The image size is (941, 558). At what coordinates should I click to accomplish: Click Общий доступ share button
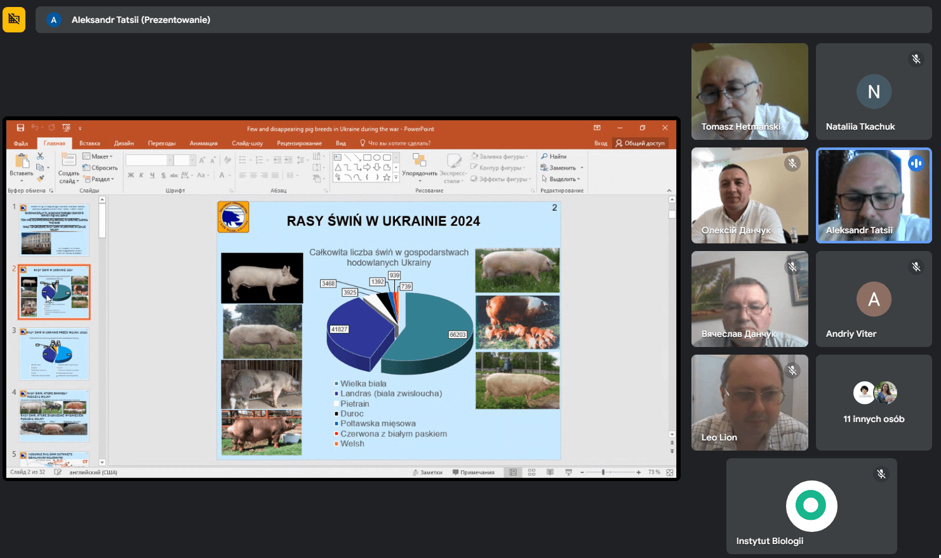tap(640, 143)
